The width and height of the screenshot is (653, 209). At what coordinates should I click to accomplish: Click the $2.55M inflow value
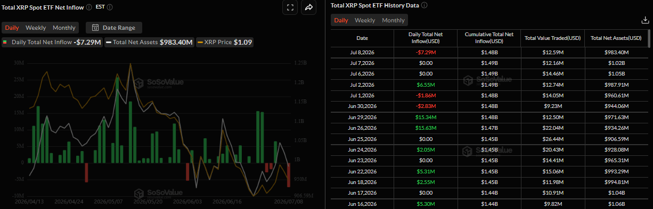(426, 182)
